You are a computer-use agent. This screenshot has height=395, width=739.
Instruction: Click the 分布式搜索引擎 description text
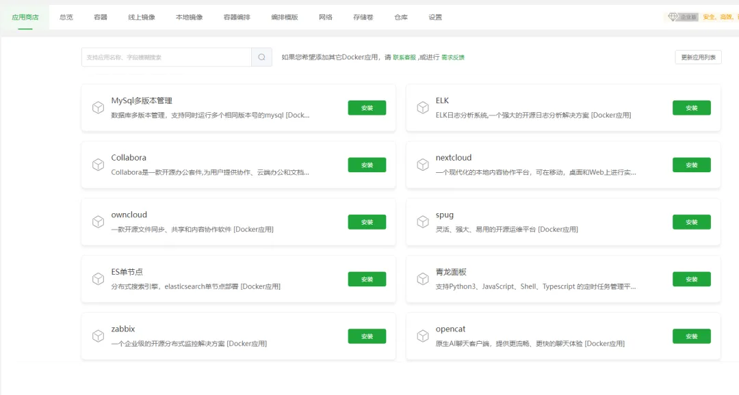[196, 286]
